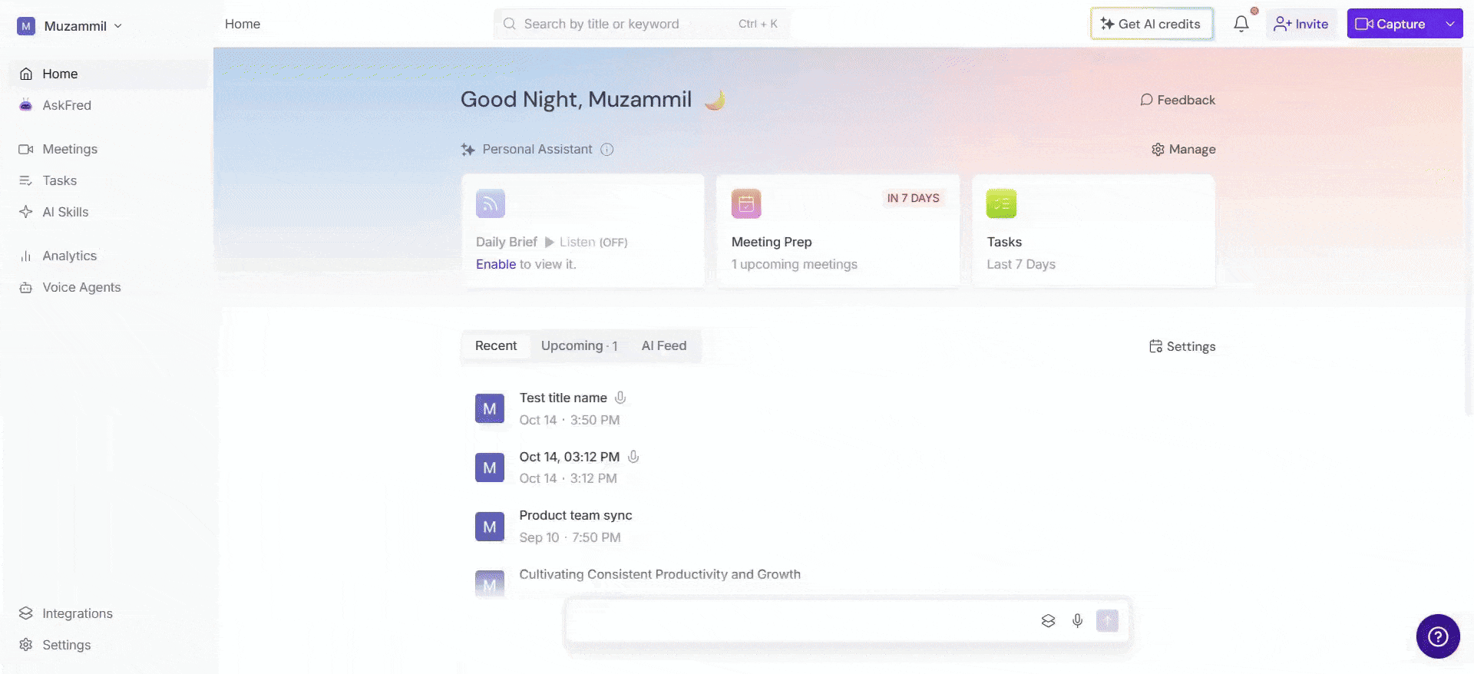Viewport: 1474px width, 674px height.
Task: Expand the Capture button dropdown arrow
Action: point(1449,24)
